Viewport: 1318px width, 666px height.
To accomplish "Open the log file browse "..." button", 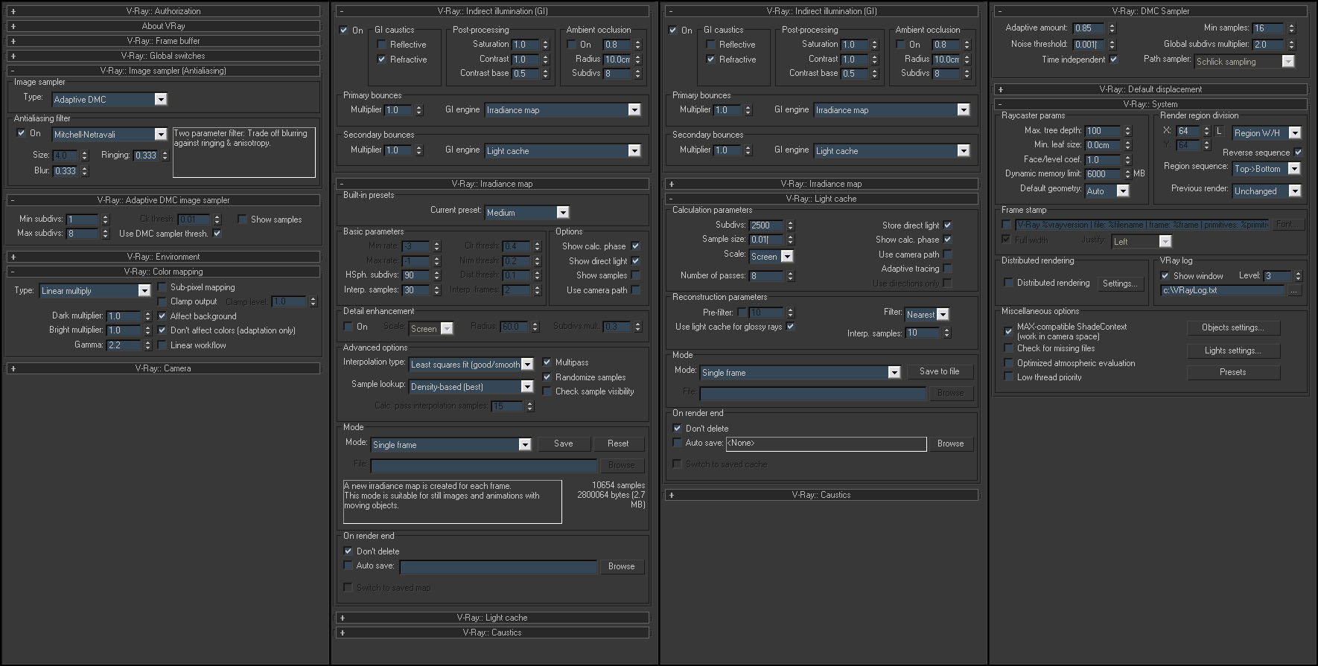I will [x=1294, y=291].
